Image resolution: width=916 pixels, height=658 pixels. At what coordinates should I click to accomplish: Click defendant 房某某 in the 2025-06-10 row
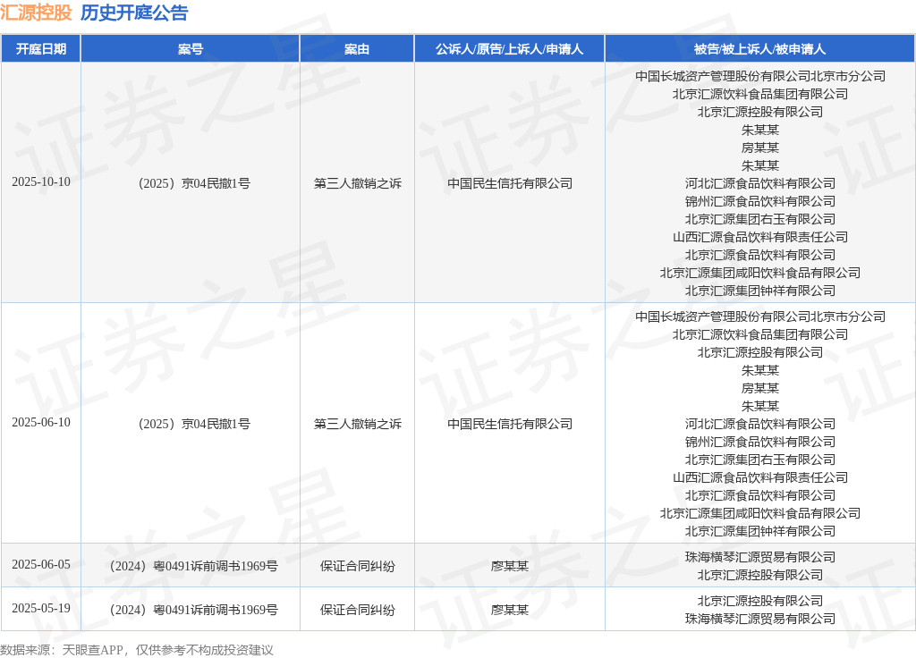click(760, 388)
